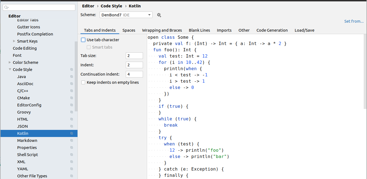Open the scheme actions gear icon
The image size is (367, 179).
click(x=159, y=15)
